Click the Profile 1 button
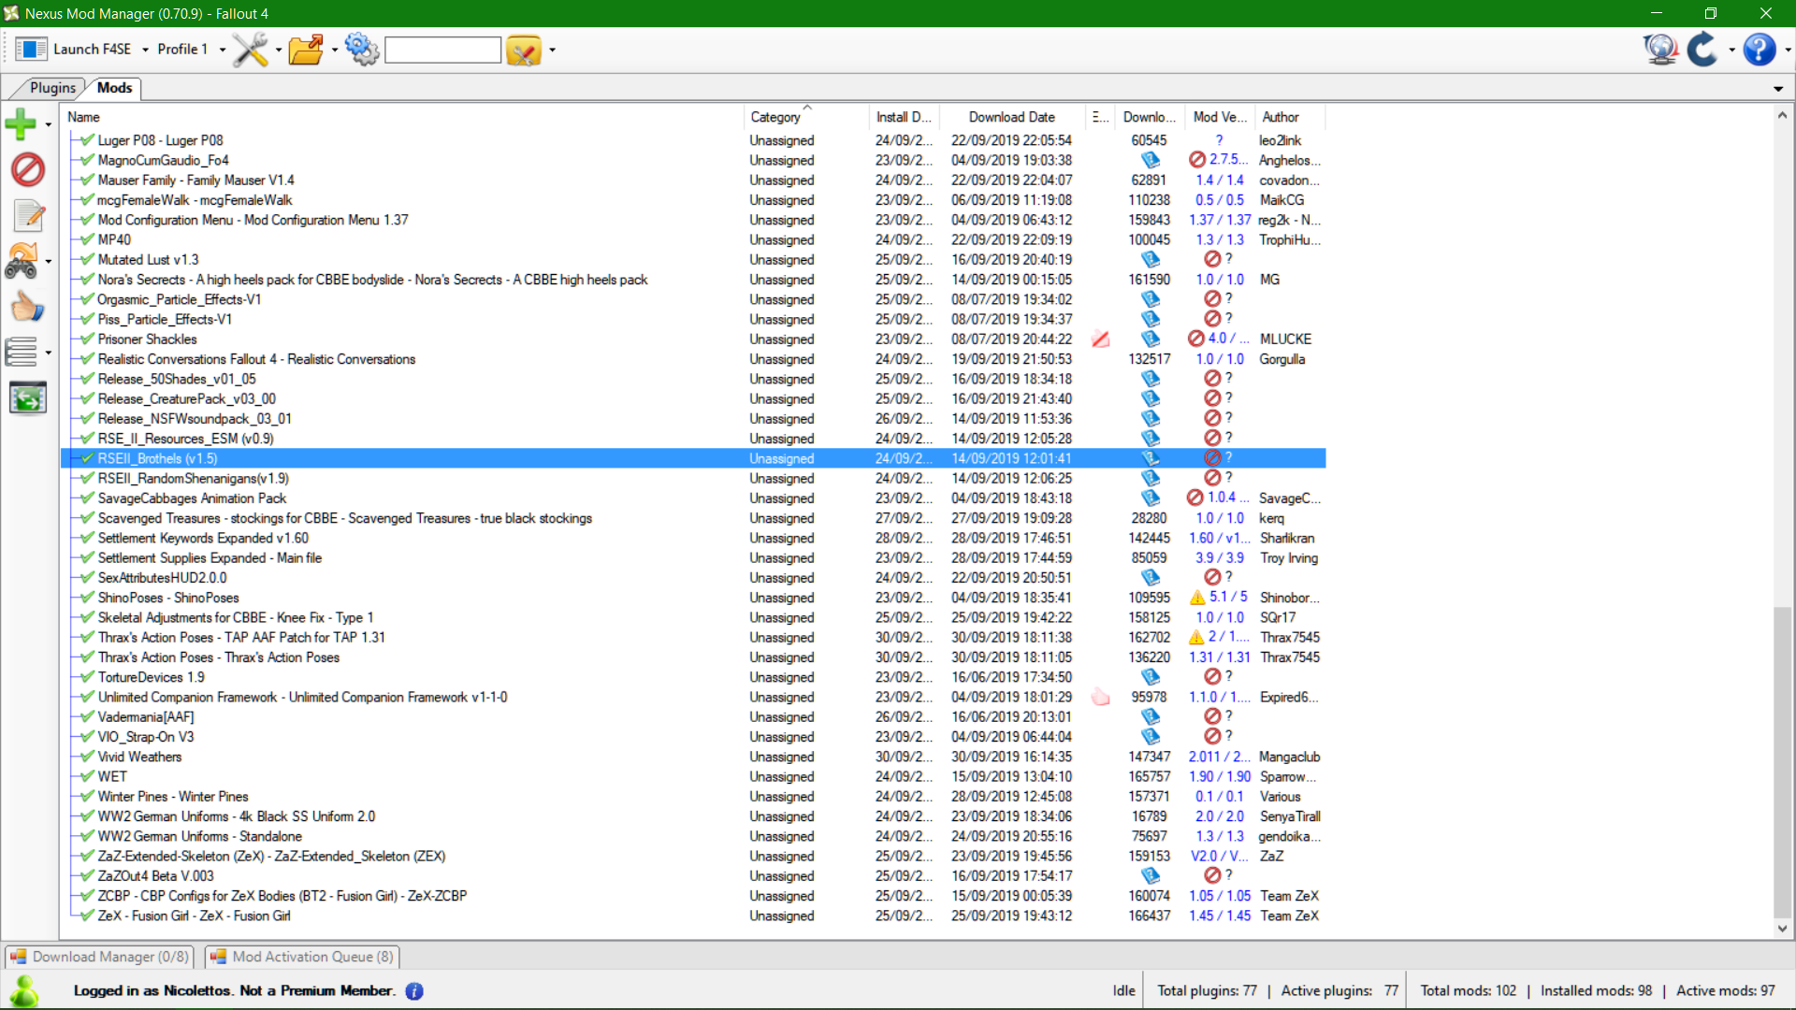The width and height of the screenshot is (1796, 1010). pyautogui.click(x=183, y=50)
